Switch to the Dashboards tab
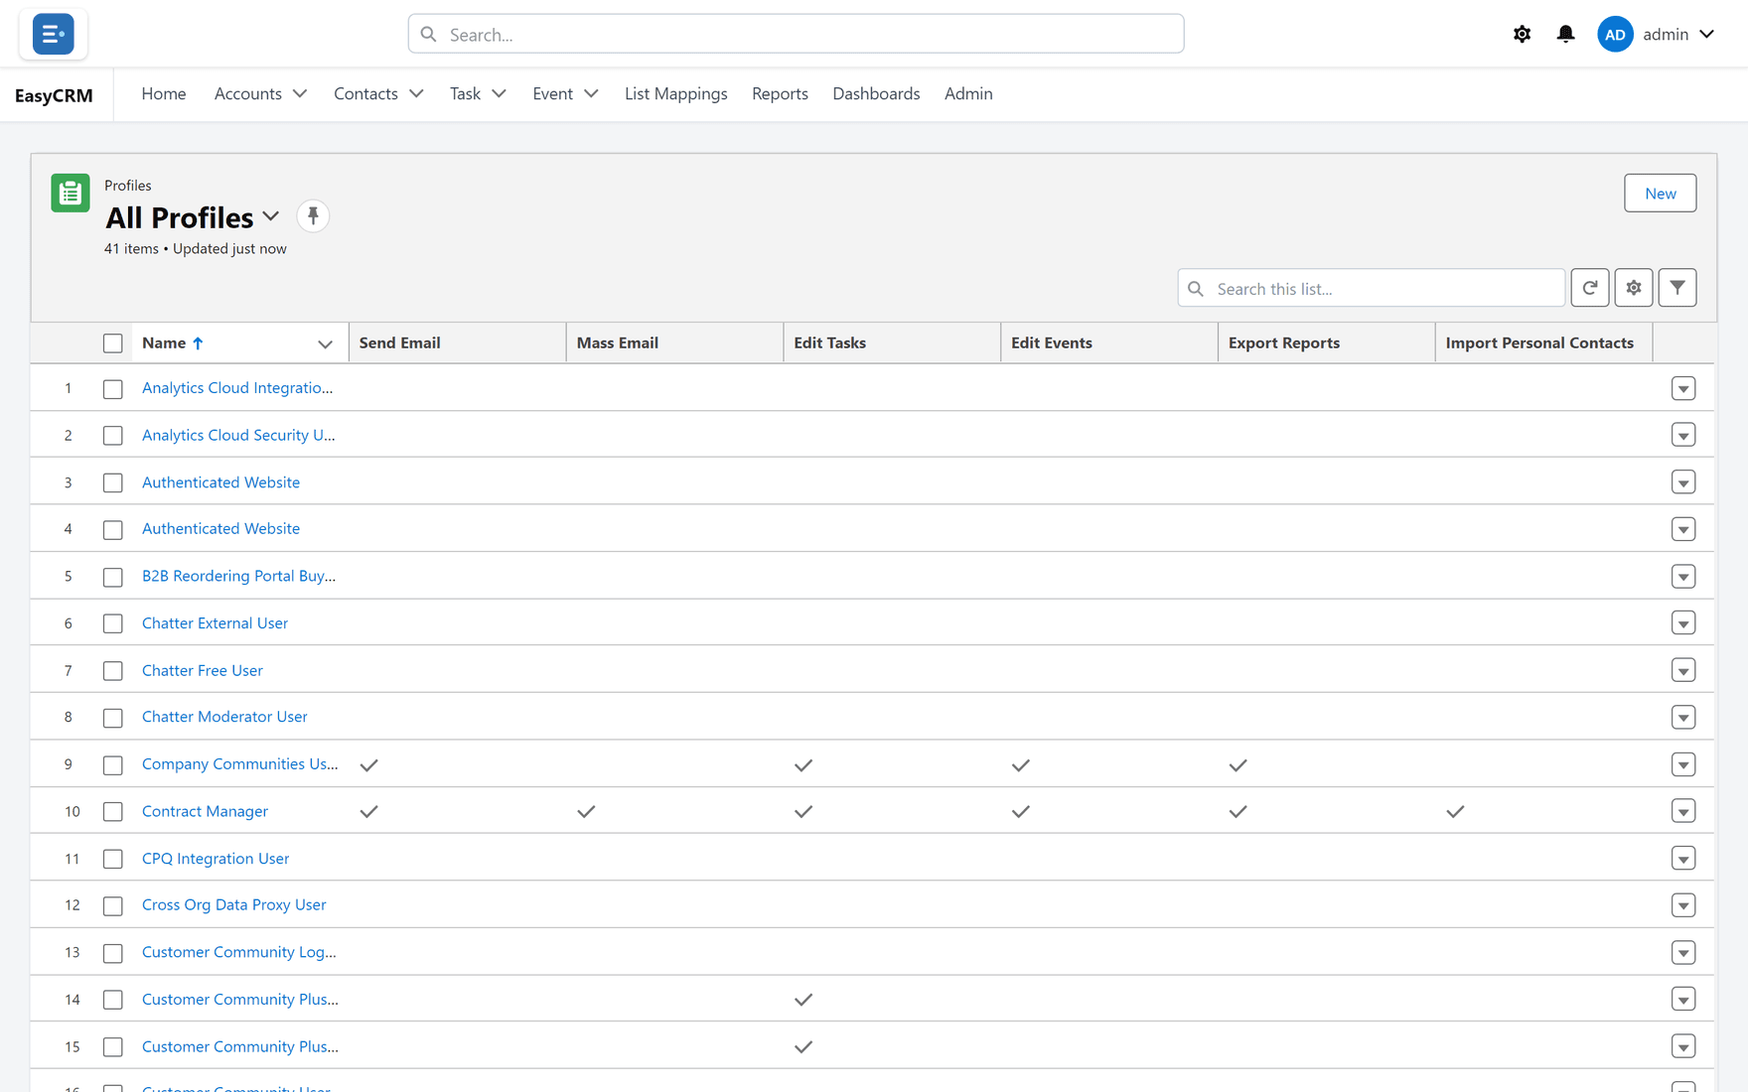This screenshot has width=1748, height=1092. [x=876, y=93]
